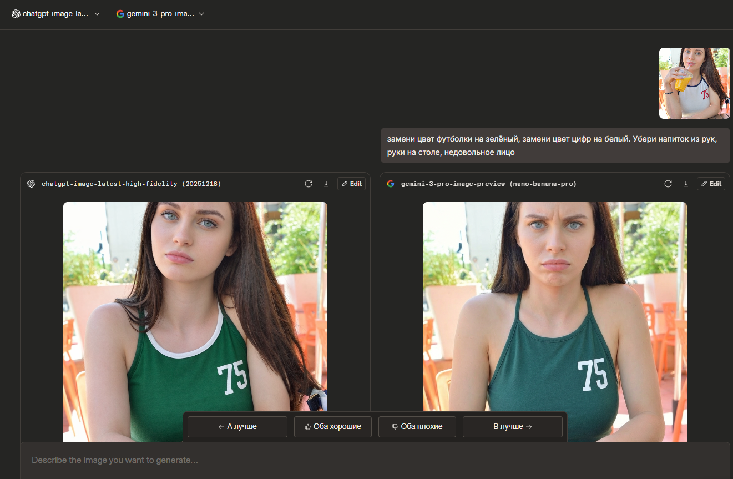
Task: Regenerate the chatgpt-image-latest-high-fidelity result
Action: (x=309, y=184)
